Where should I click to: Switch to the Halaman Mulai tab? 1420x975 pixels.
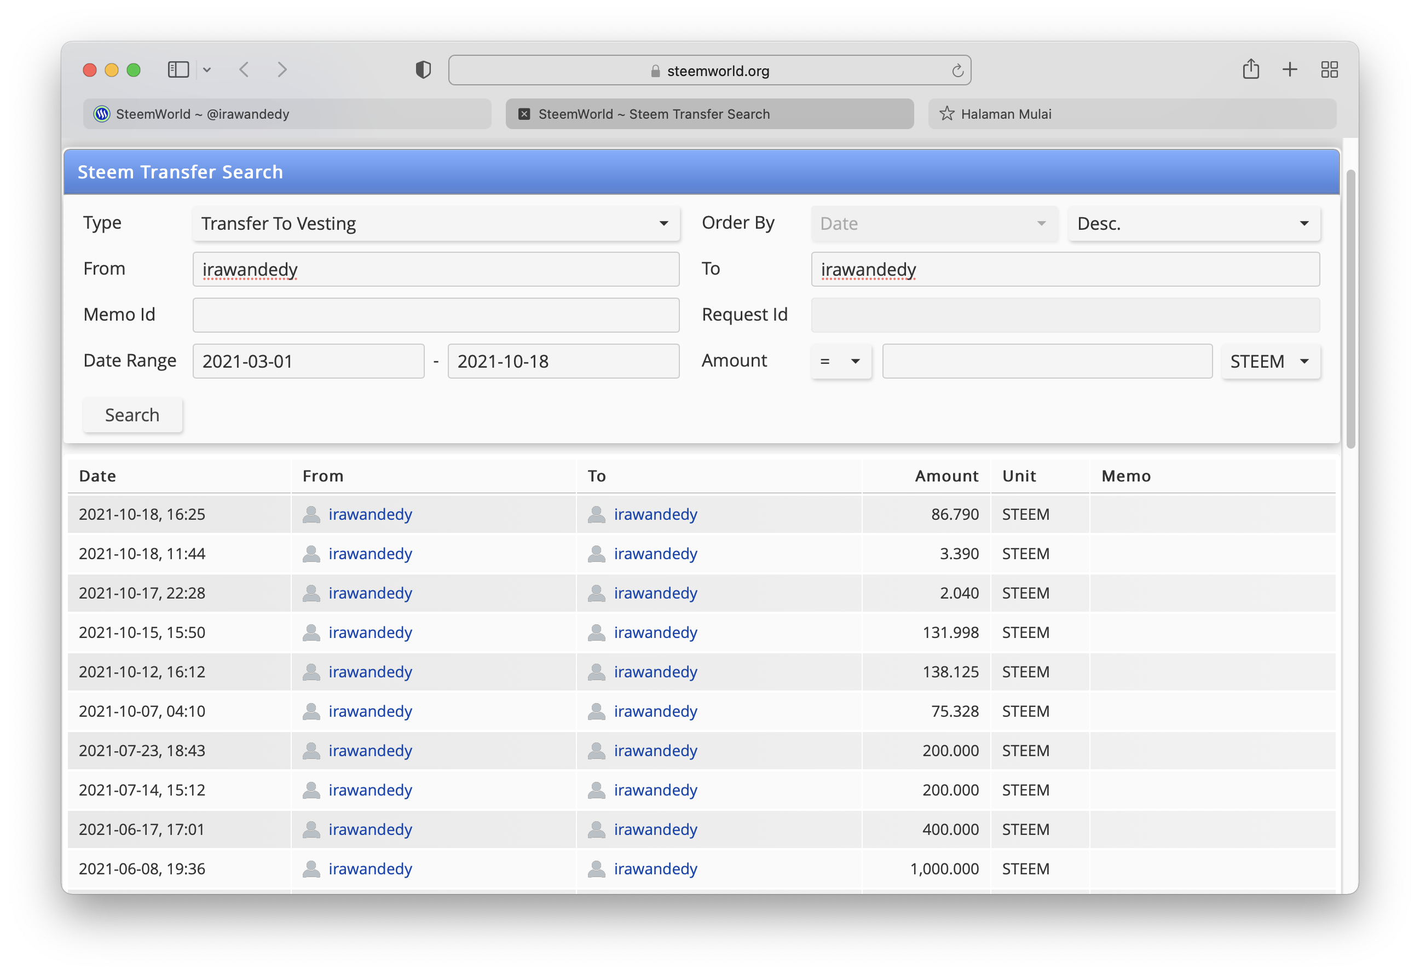[x=1132, y=114]
